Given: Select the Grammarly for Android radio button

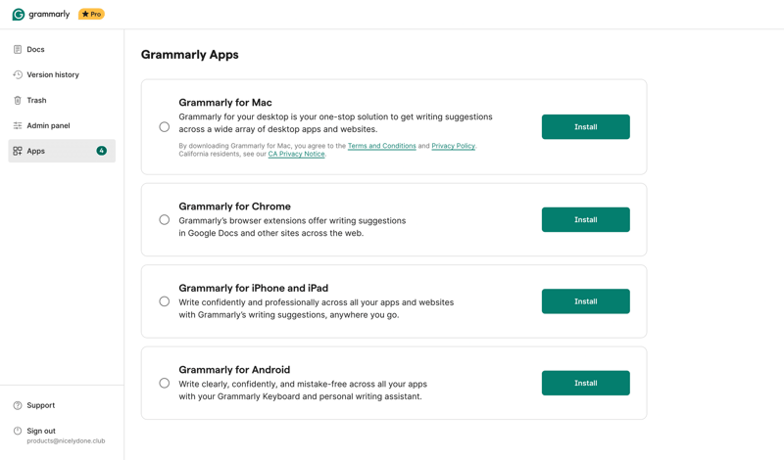Looking at the screenshot, I should point(165,383).
